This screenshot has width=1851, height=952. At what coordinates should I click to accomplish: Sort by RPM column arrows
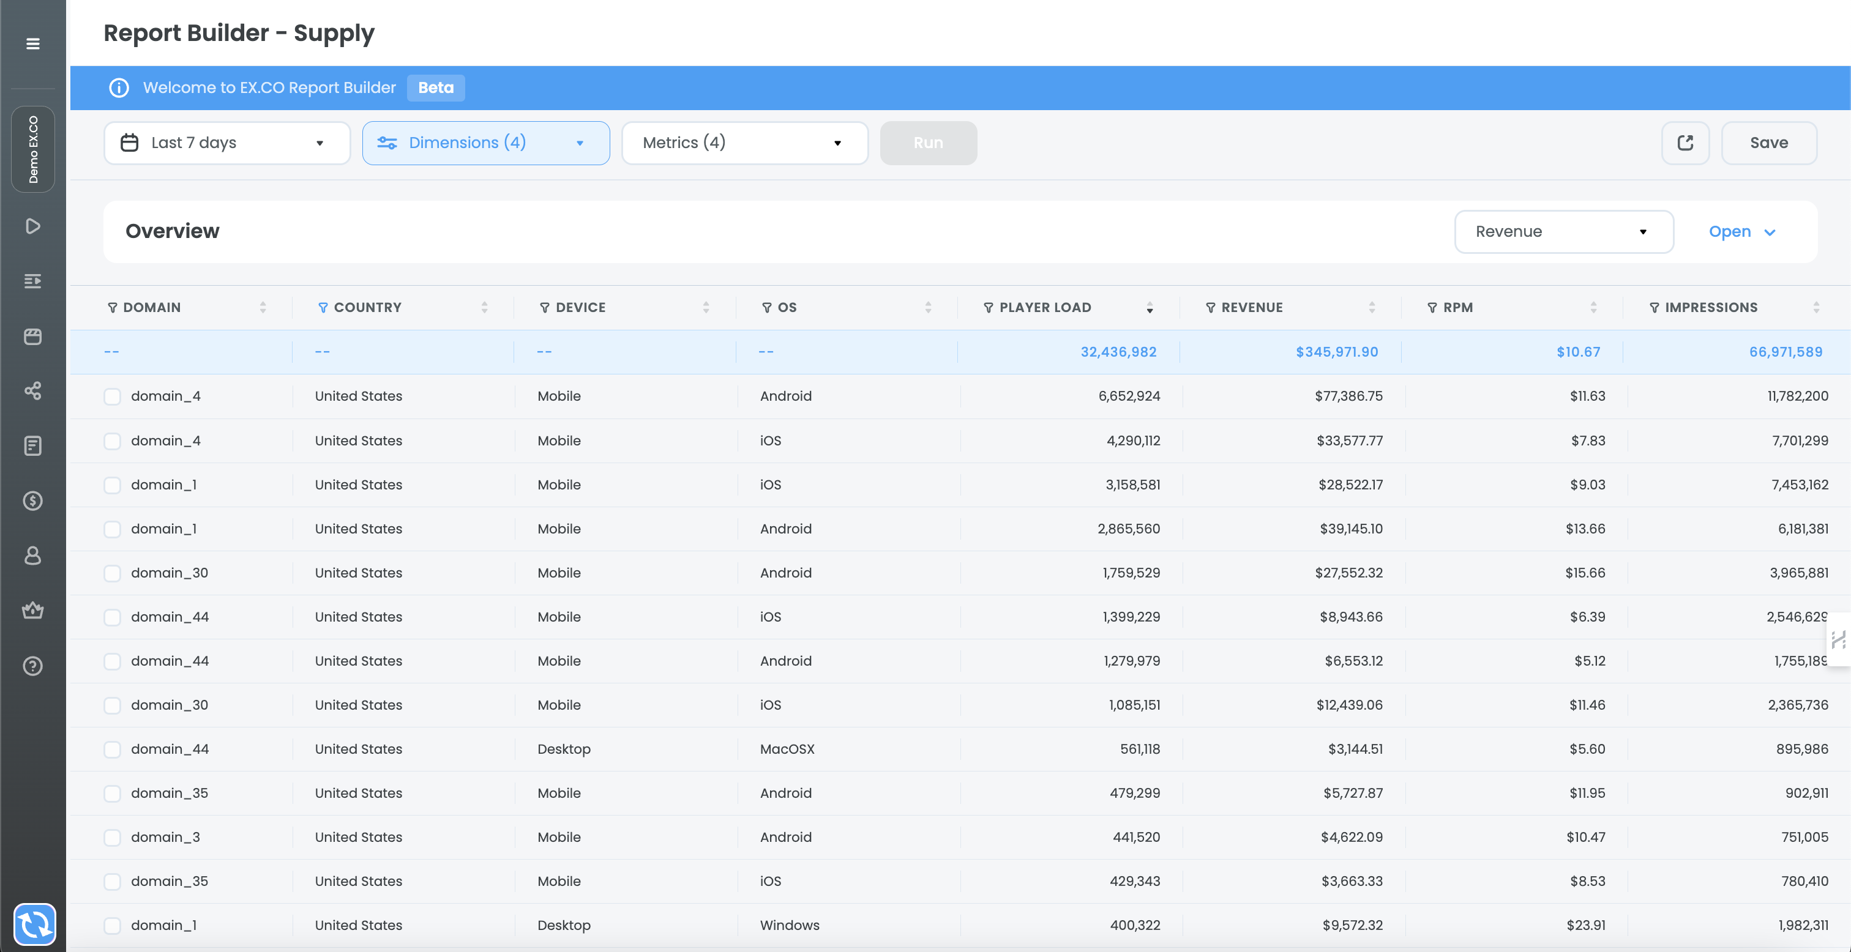pos(1593,308)
